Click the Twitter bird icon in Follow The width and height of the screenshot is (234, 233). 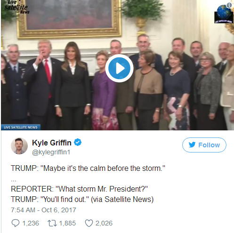tap(192, 145)
